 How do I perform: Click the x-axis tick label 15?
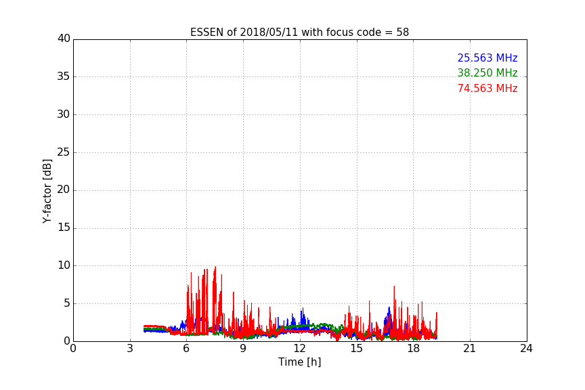[x=357, y=349]
